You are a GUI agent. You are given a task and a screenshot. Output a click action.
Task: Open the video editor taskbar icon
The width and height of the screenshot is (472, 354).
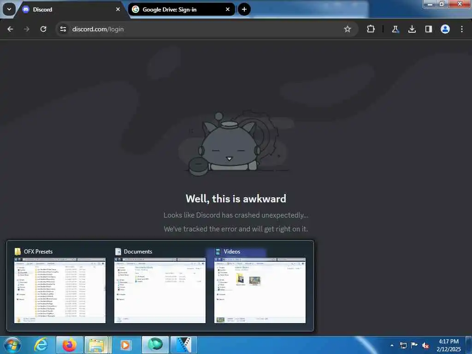tap(184, 345)
